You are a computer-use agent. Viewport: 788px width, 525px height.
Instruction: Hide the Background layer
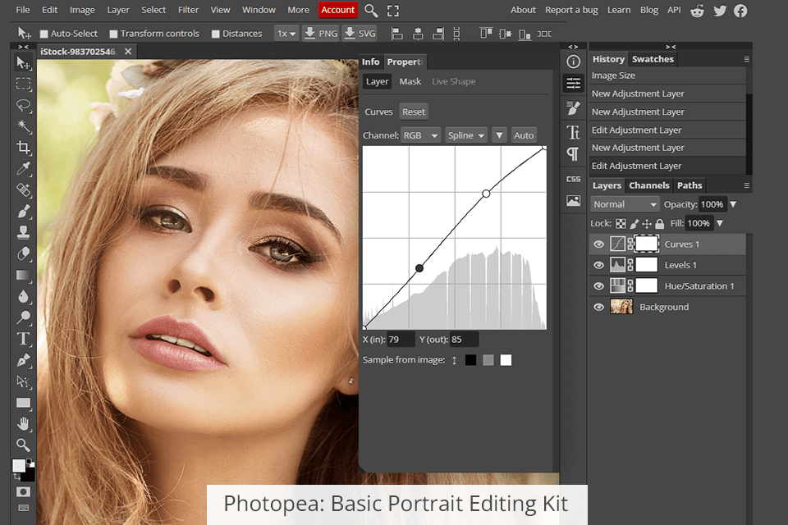[x=598, y=307]
